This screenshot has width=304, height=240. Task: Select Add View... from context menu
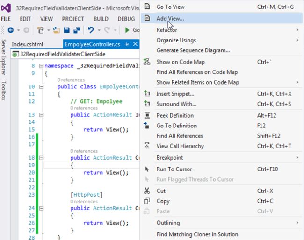[170, 19]
